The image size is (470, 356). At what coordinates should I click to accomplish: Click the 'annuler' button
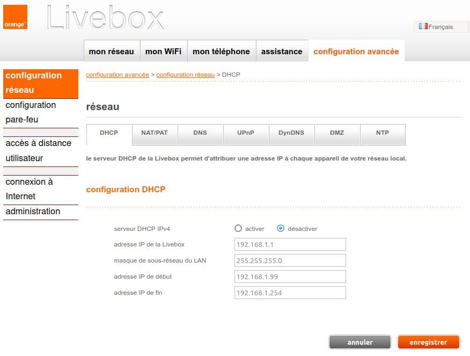point(359,342)
